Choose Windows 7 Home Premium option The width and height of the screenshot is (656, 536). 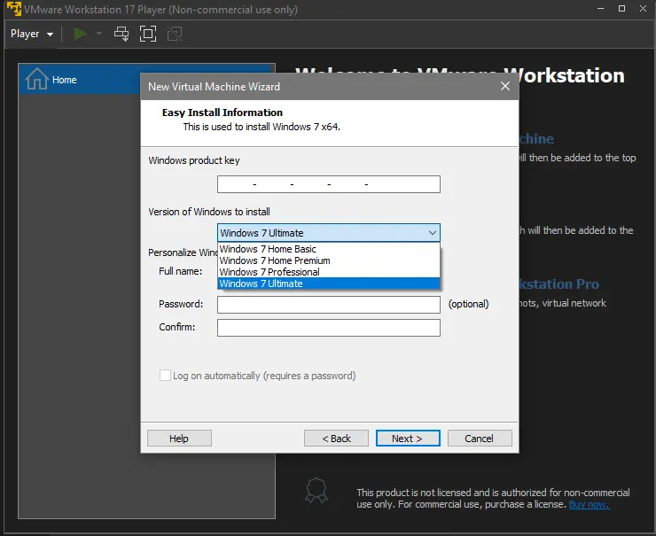coord(328,260)
